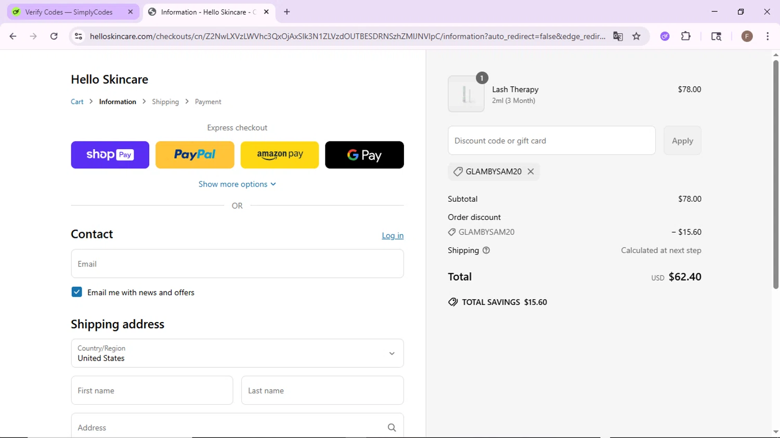The width and height of the screenshot is (780, 438).
Task: Click the browser forward arrow
Action: 33,36
